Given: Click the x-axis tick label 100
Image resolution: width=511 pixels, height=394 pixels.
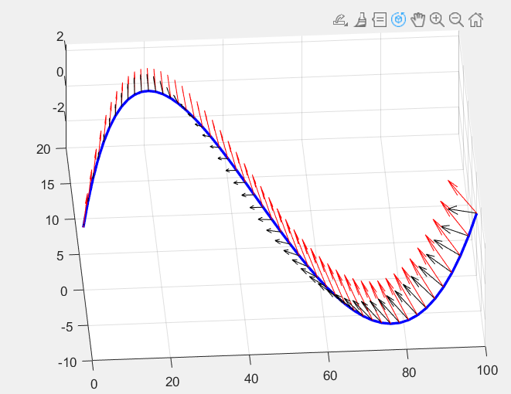Looking at the screenshot, I should (x=487, y=373).
